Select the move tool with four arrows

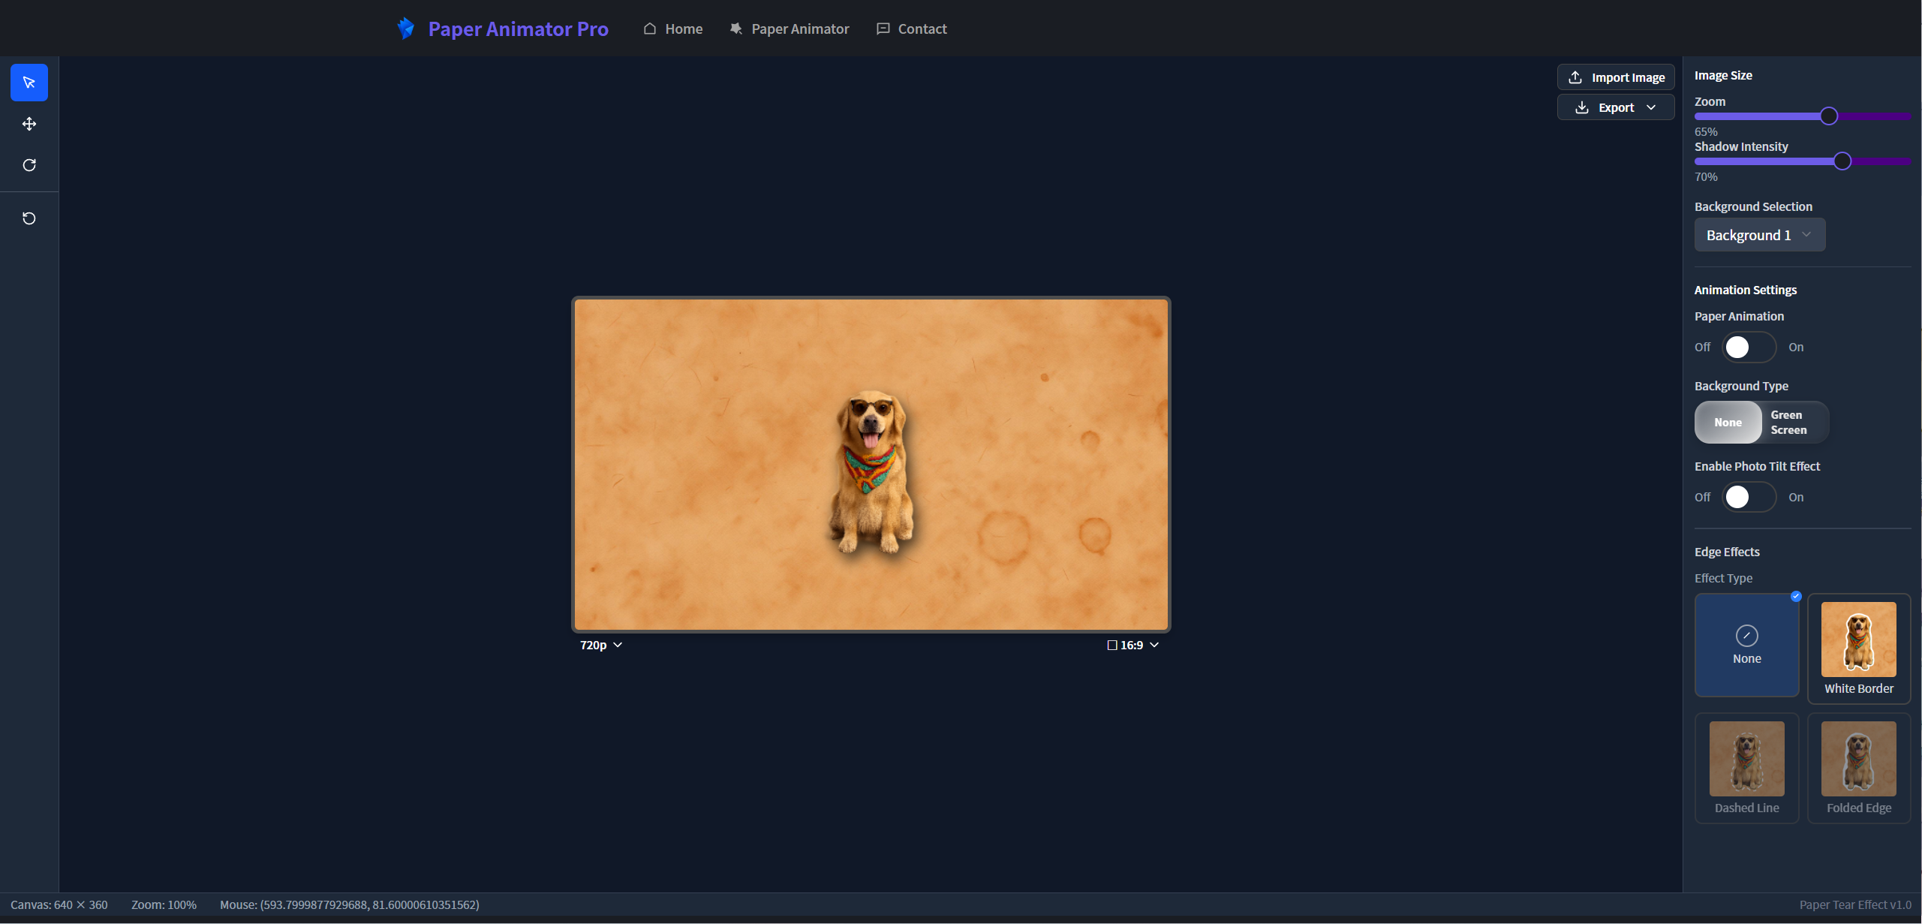point(29,124)
